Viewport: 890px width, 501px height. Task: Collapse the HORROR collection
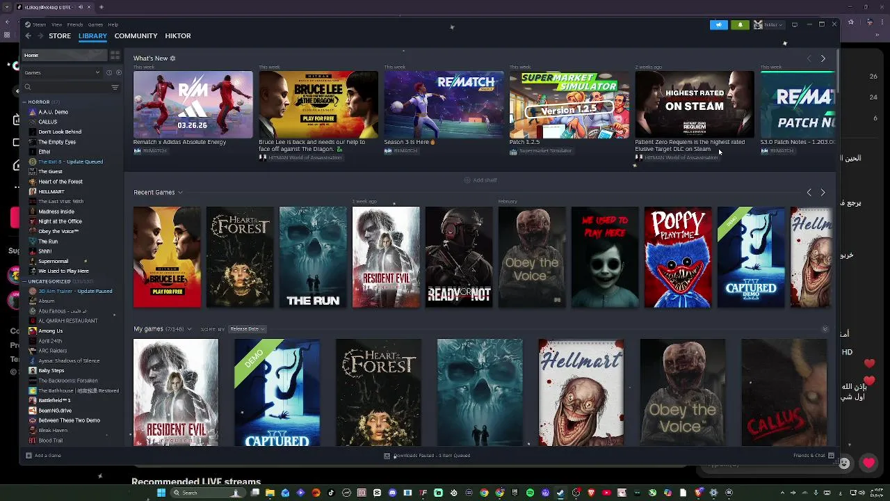(25, 102)
